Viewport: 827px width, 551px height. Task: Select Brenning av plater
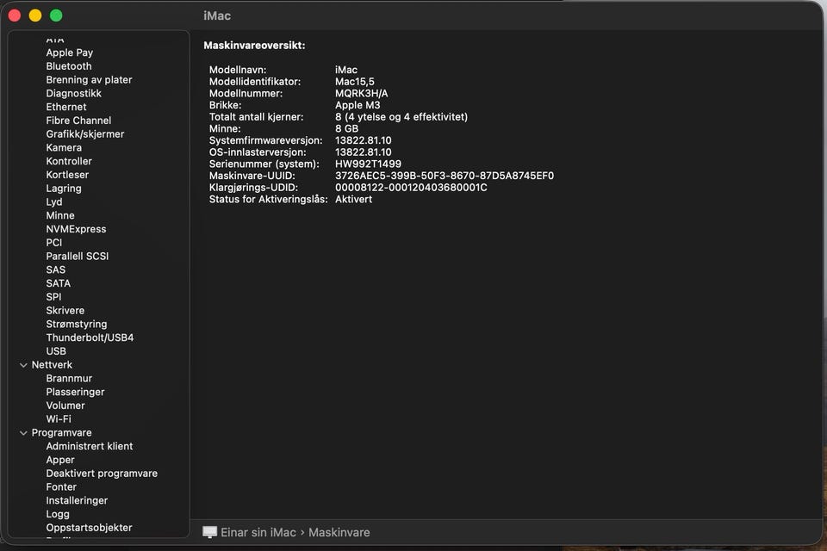click(x=89, y=79)
